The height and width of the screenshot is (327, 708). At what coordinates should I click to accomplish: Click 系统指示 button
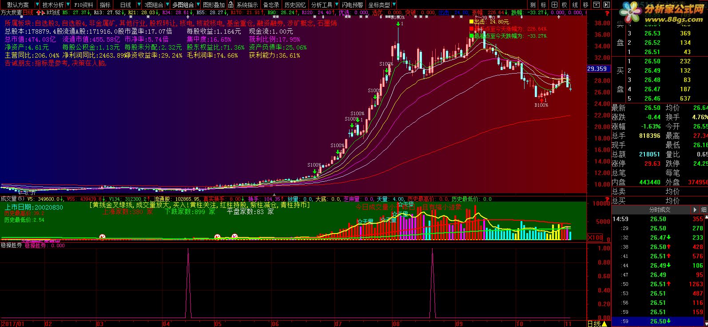tap(247, 5)
